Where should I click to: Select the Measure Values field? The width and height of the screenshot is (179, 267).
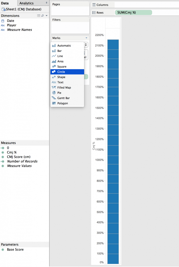pyautogui.click(x=19, y=166)
